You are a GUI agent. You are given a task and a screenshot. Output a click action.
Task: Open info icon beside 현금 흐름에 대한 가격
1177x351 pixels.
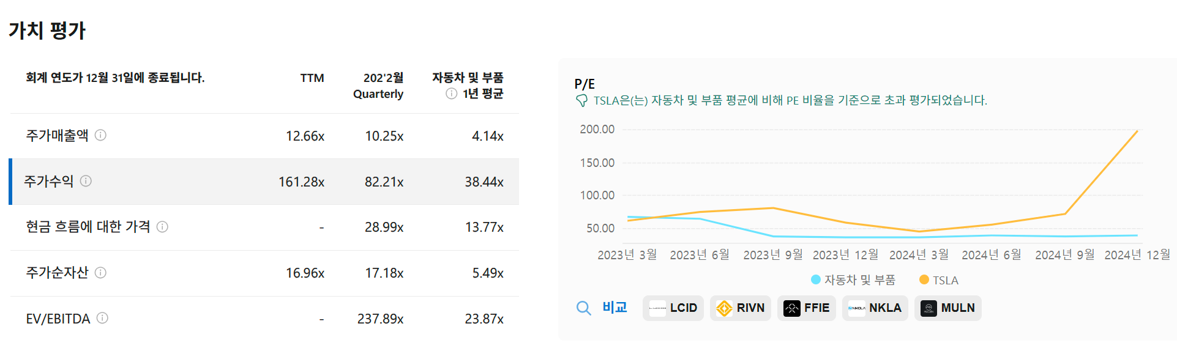point(162,227)
